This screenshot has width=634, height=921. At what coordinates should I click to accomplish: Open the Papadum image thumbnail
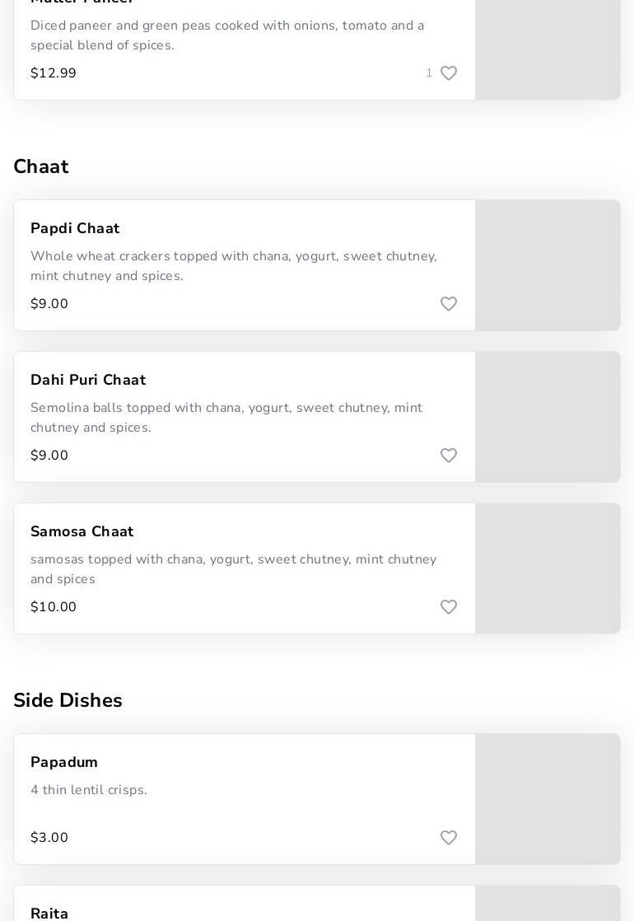548,799
